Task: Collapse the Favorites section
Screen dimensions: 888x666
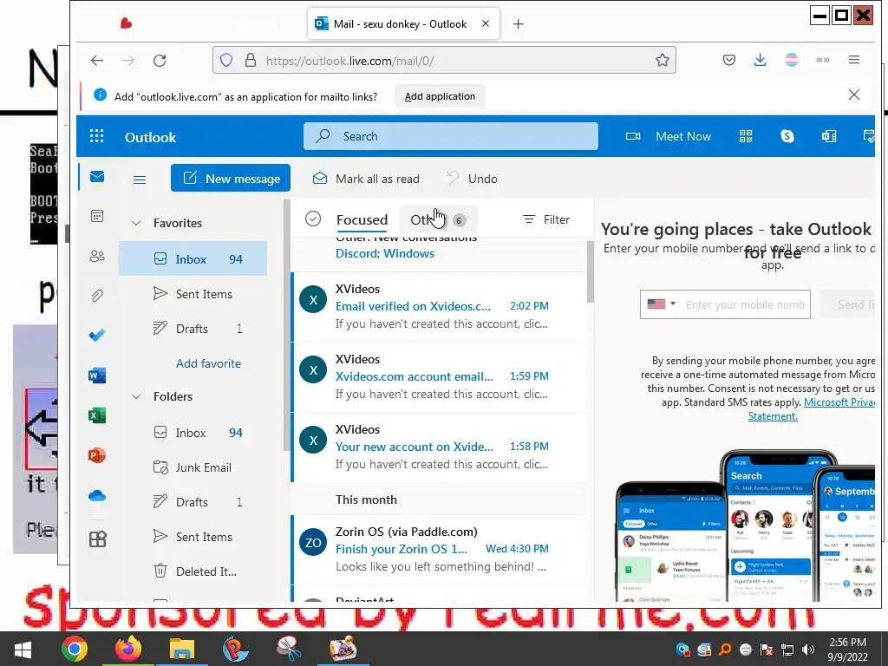Action: pos(136,223)
